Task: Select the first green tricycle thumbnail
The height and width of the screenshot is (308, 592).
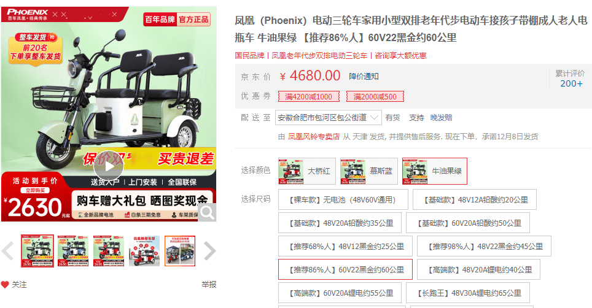Action: 37,251
